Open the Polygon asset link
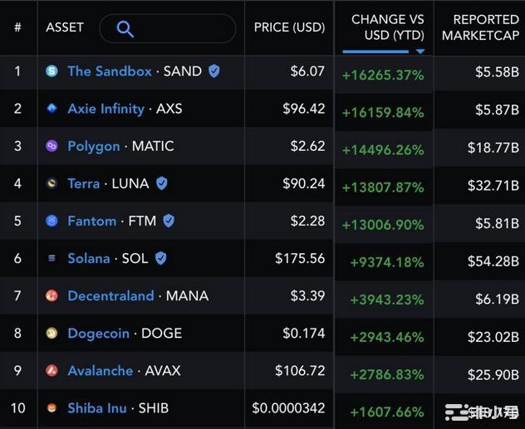The height and width of the screenshot is (429, 525). click(93, 146)
